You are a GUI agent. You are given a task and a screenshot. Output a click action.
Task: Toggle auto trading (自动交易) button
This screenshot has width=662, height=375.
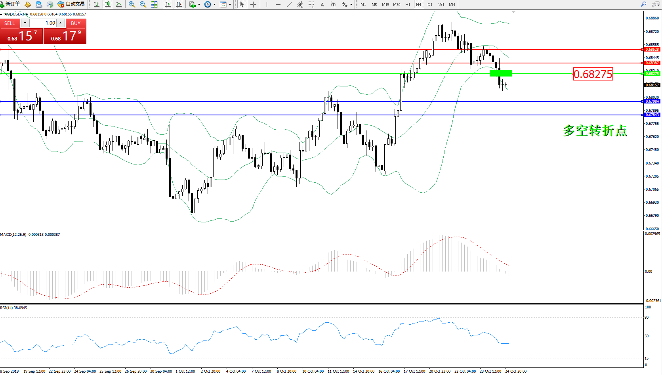coord(71,4)
